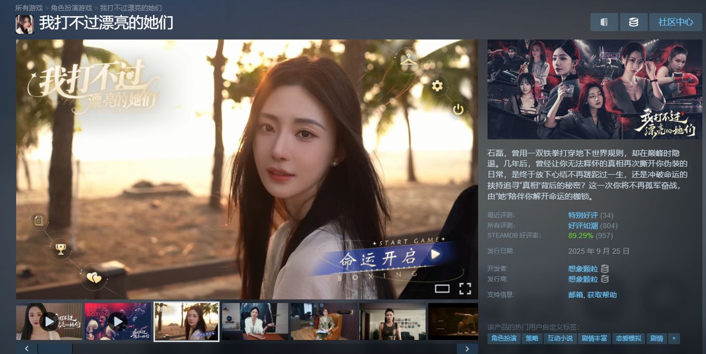The height and width of the screenshot is (354, 706).
Task: Open the 好评如潮 all reviews link
Action: [x=583, y=226]
